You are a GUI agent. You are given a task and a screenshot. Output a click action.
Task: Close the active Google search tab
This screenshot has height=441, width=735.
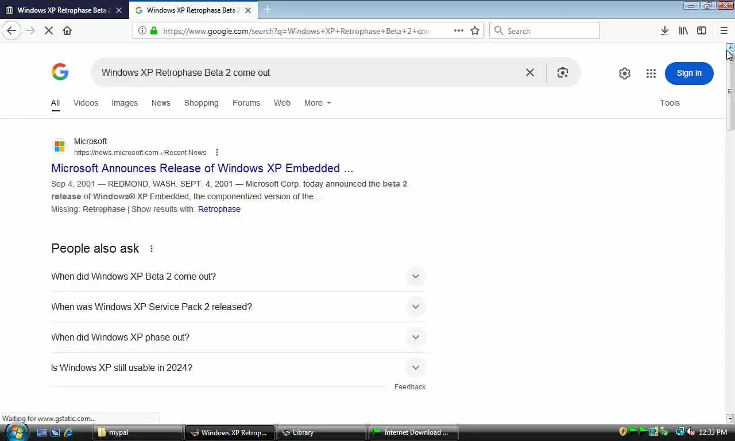[x=248, y=10]
